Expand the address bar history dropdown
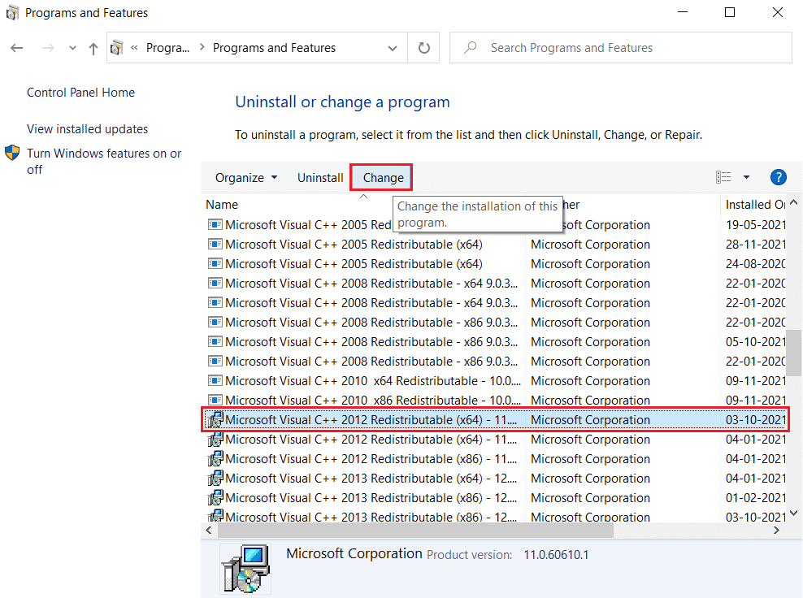The width and height of the screenshot is (803, 598). click(x=393, y=48)
